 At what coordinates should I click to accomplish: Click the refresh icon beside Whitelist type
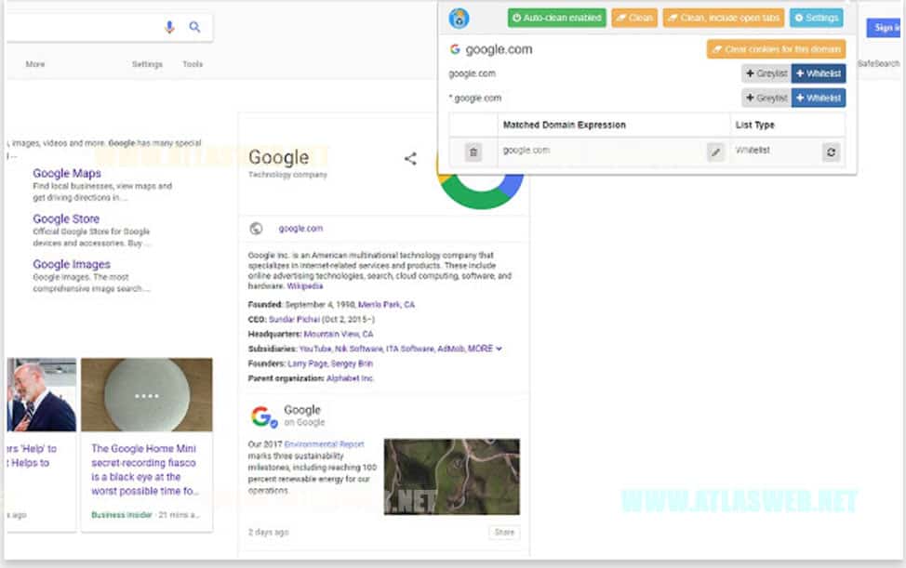(831, 152)
